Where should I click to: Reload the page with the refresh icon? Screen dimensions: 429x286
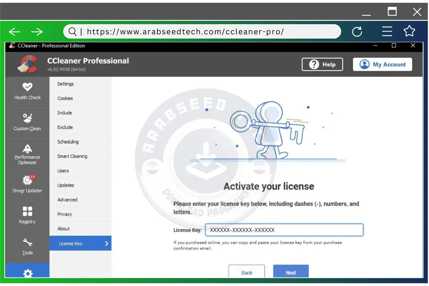tap(357, 31)
